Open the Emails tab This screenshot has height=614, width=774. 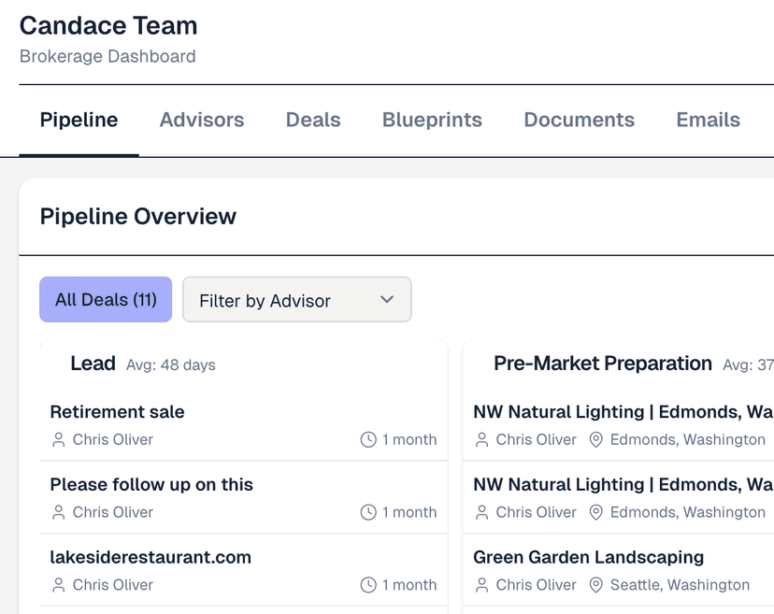pyautogui.click(x=708, y=120)
